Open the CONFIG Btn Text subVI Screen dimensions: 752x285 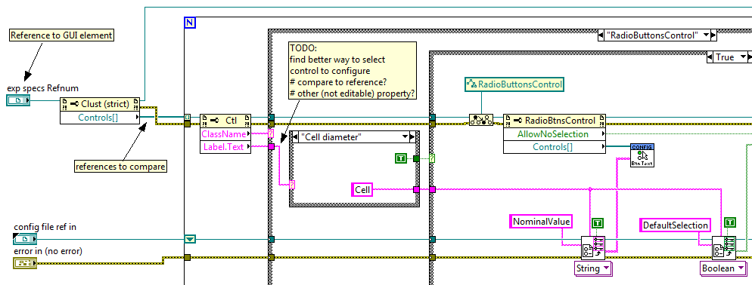(642, 155)
